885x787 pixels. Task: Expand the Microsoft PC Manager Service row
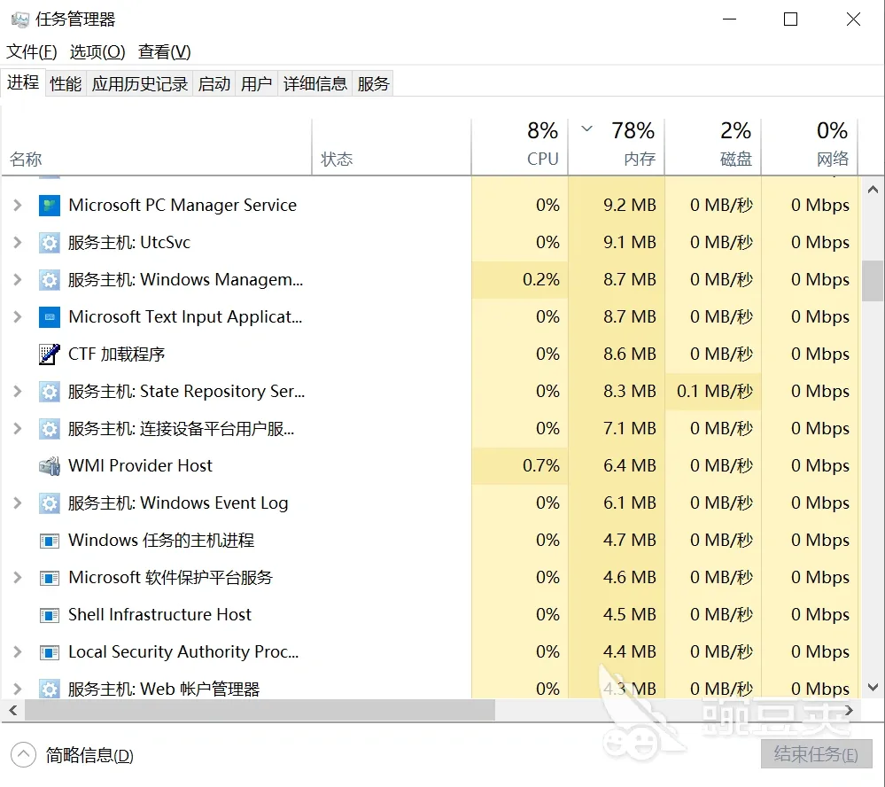click(x=18, y=206)
